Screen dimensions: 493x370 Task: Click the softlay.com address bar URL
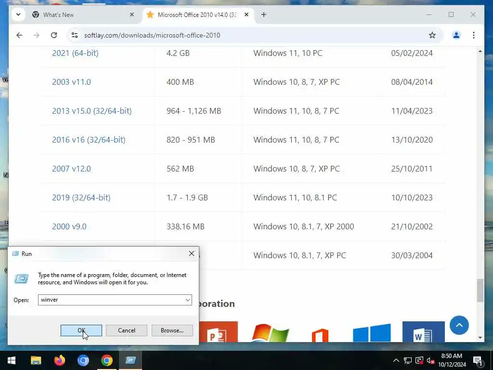pyautogui.click(x=152, y=35)
